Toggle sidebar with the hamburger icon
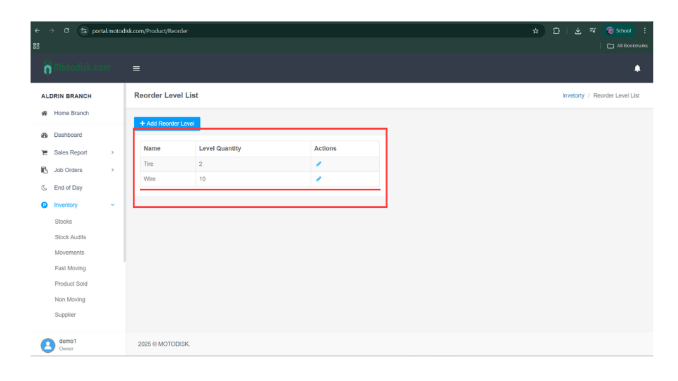The height and width of the screenshot is (381, 678). [136, 68]
